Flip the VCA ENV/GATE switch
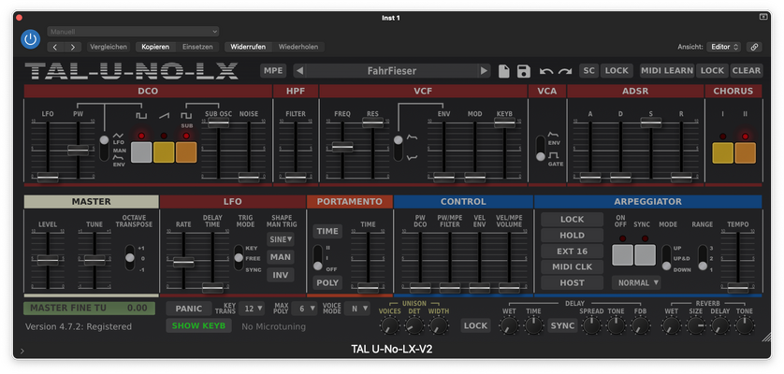Image resolution: width=784 pixels, height=374 pixels. [541, 148]
